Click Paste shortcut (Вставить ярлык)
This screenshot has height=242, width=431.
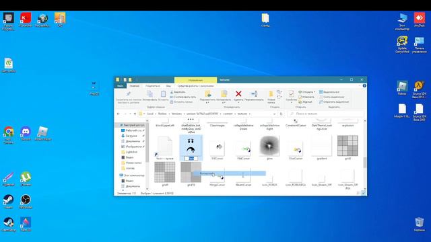coord(181,102)
